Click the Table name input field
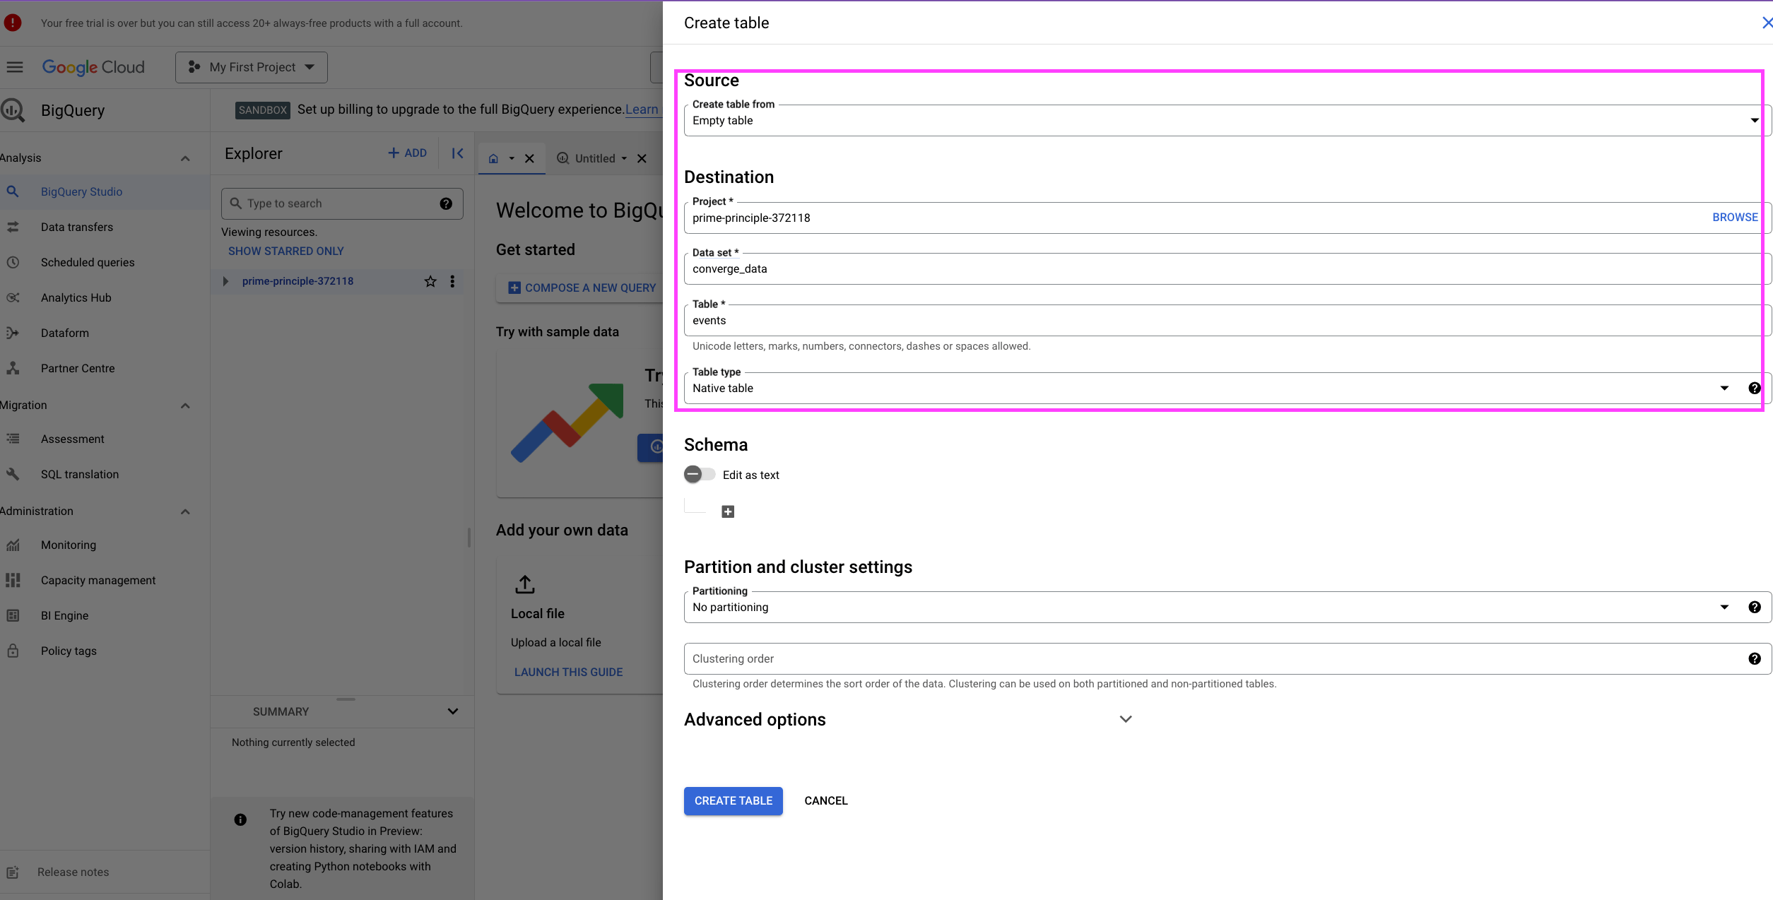1773x900 pixels. point(1227,320)
